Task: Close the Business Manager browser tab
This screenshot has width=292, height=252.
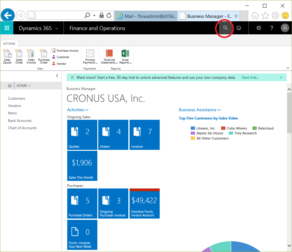Action: pyautogui.click(x=236, y=16)
